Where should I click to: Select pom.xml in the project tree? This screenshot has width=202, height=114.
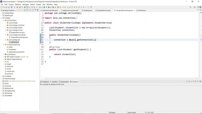click(x=10, y=74)
